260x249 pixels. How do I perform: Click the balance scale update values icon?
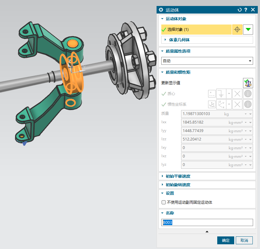pyautogui.click(x=248, y=83)
